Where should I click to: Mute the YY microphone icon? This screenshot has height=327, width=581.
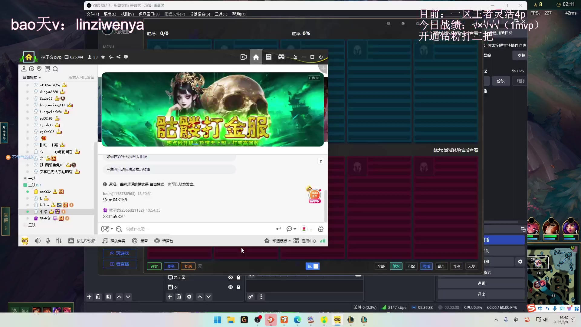pyautogui.click(x=48, y=241)
